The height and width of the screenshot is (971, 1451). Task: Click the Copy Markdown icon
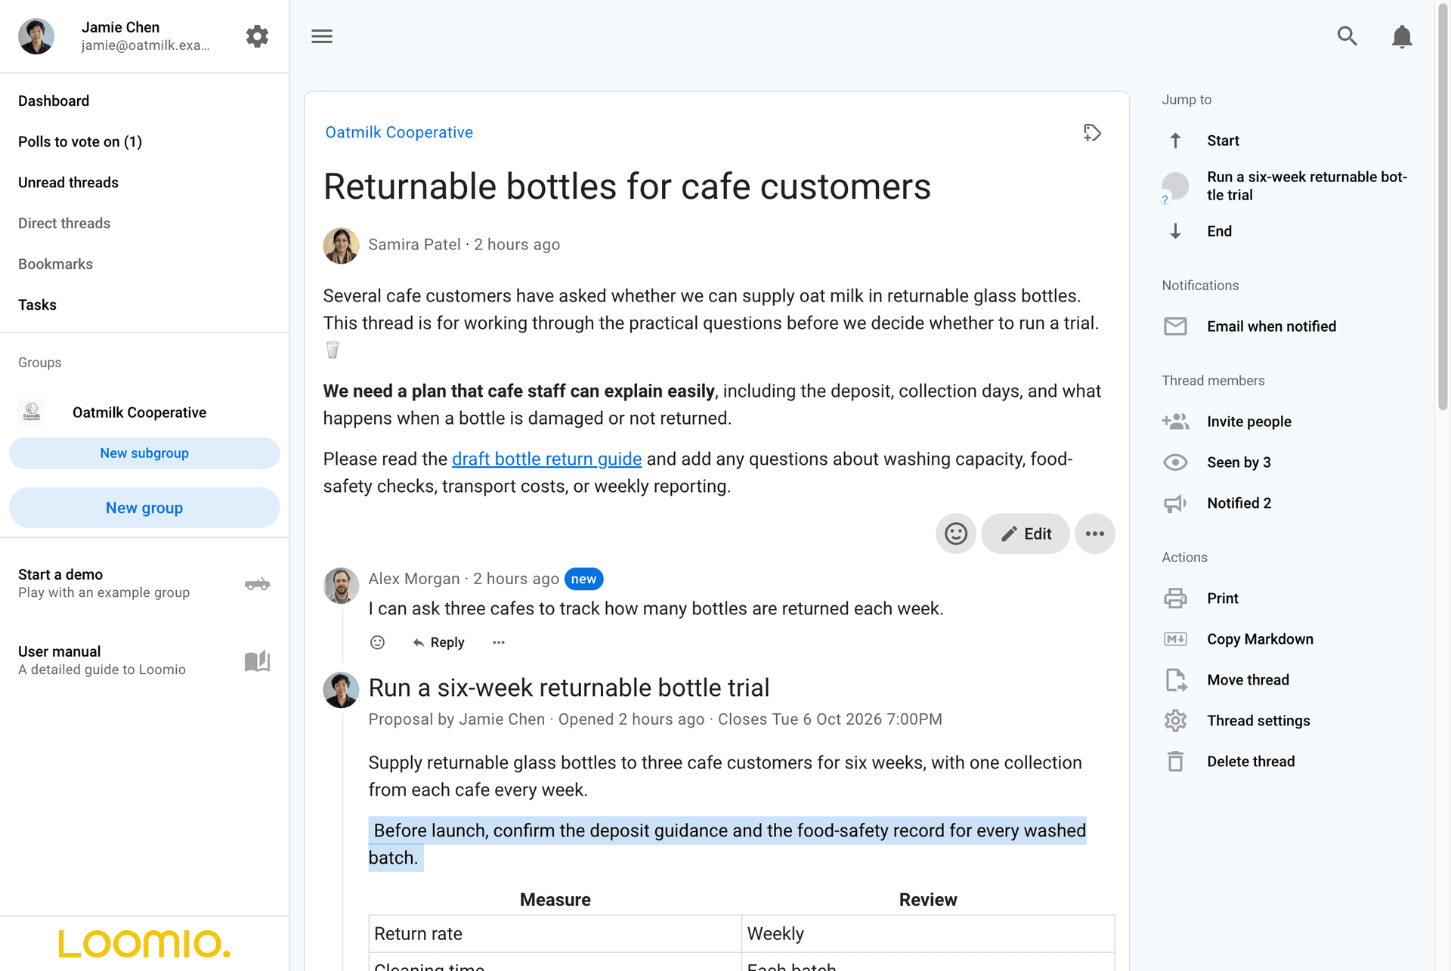[1175, 639]
